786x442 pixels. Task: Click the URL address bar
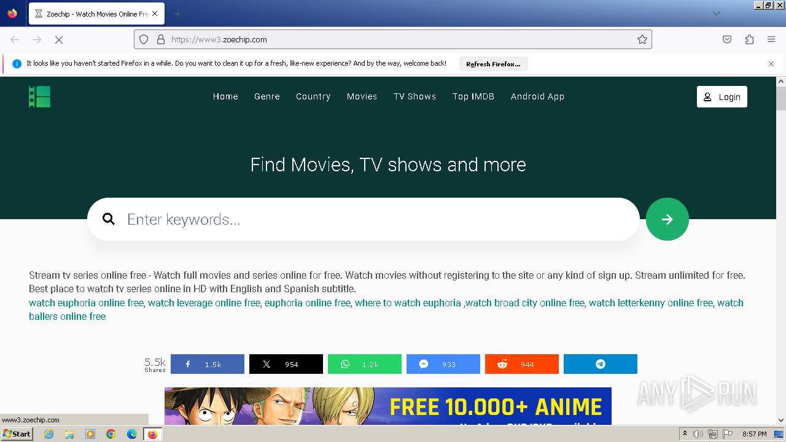click(x=393, y=39)
